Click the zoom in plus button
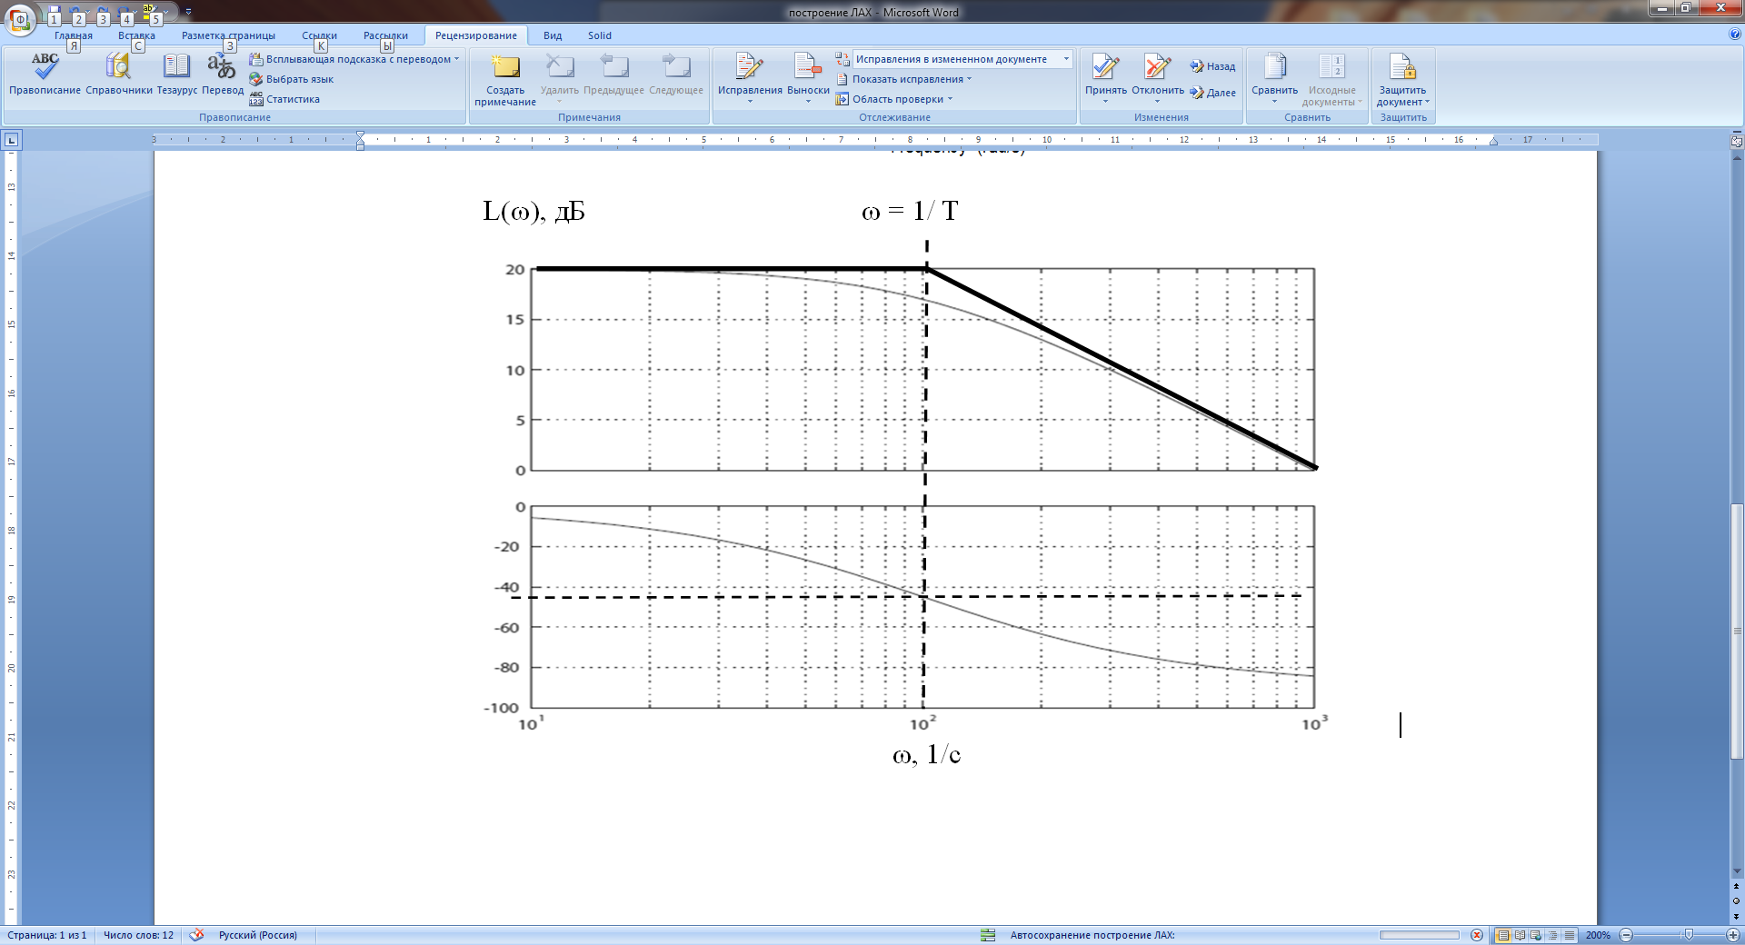Image resolution: width=1745 pixels, height=945 pixels. [1733, 935]
